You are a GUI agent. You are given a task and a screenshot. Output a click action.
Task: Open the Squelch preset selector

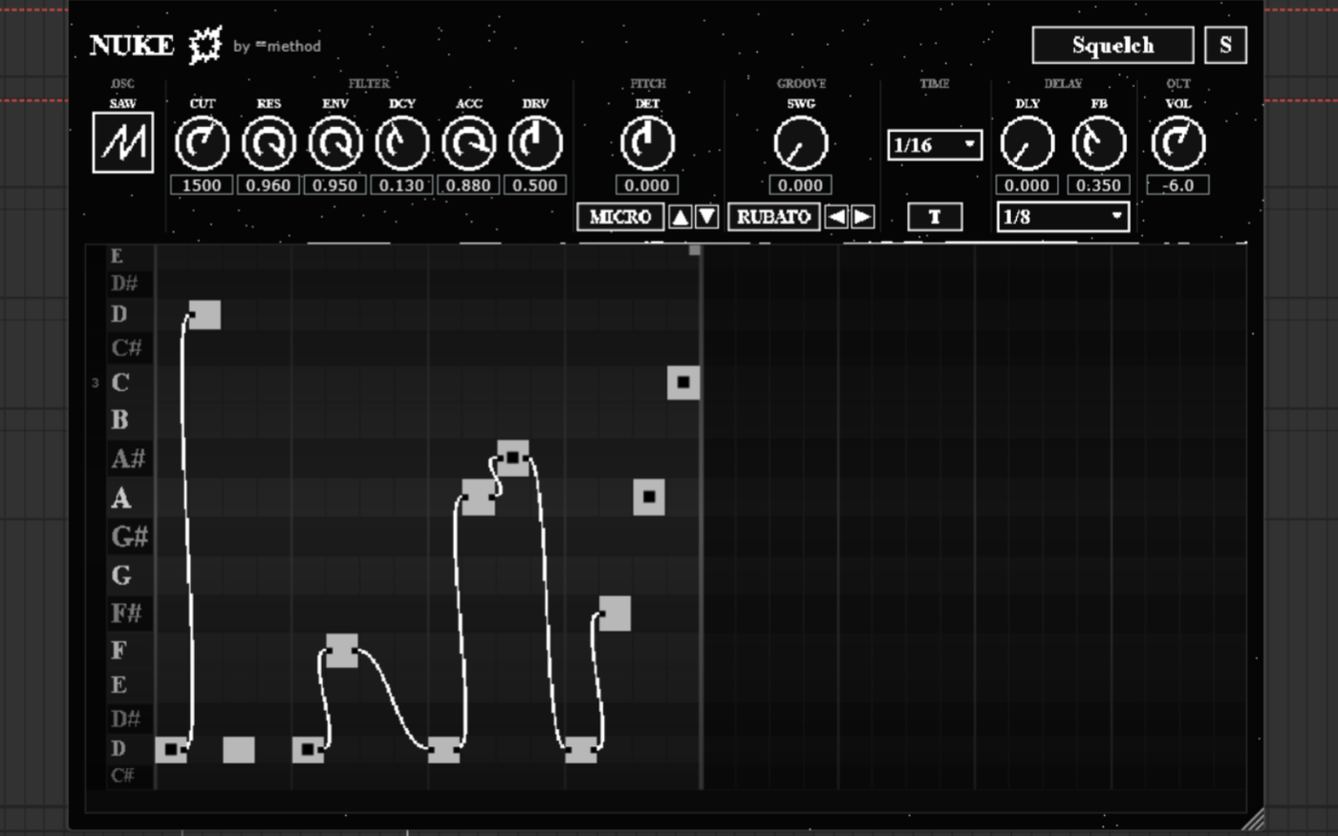(1112, 45)
